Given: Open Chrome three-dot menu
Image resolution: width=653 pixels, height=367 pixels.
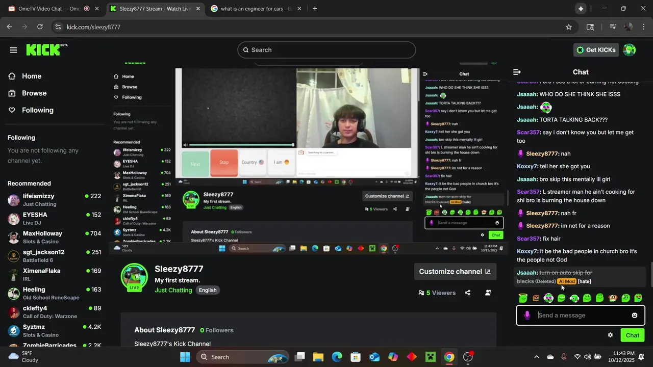Looking at the screenshot, I should coord(643,27).
